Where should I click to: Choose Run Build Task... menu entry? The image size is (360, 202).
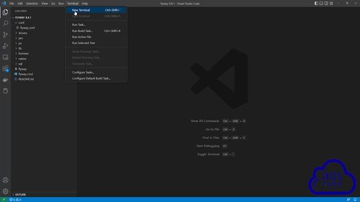point(96,31)
